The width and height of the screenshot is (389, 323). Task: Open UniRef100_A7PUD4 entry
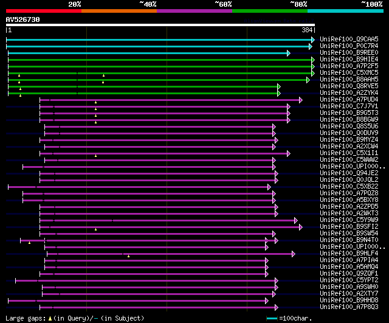tap(349, 100)
